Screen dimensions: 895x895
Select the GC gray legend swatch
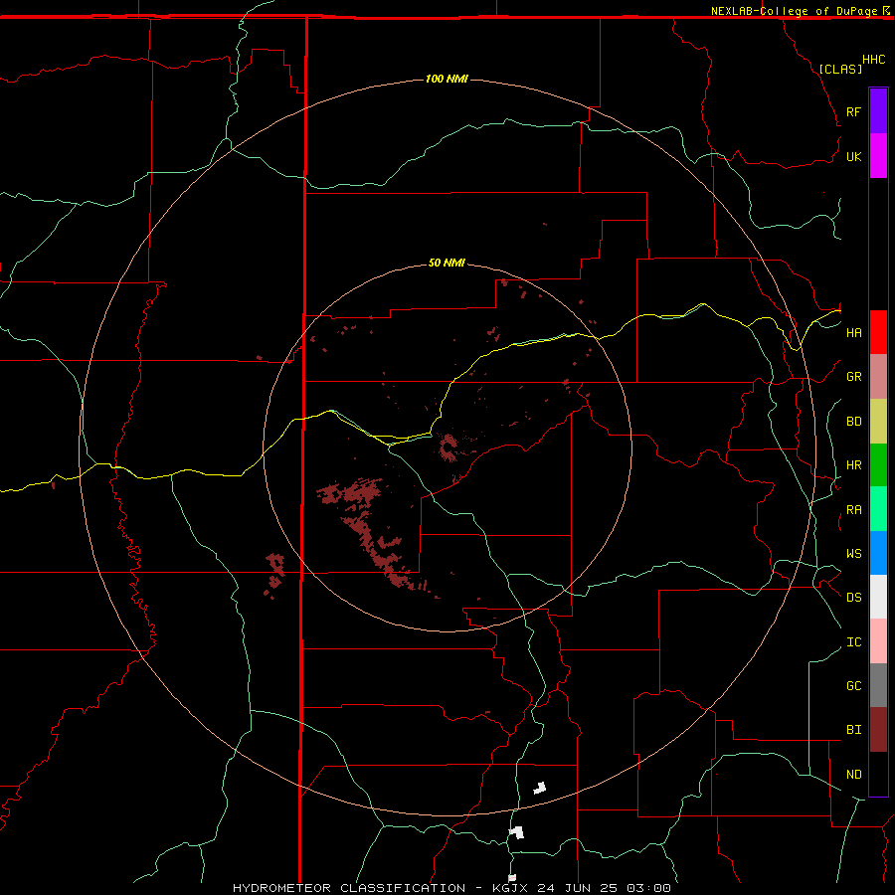(x=878, y=685)
